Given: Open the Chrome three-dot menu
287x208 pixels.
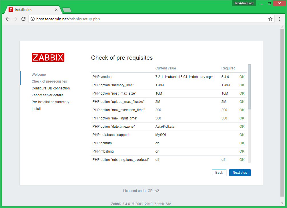Looking at the screenshot, I should point(280,19).
